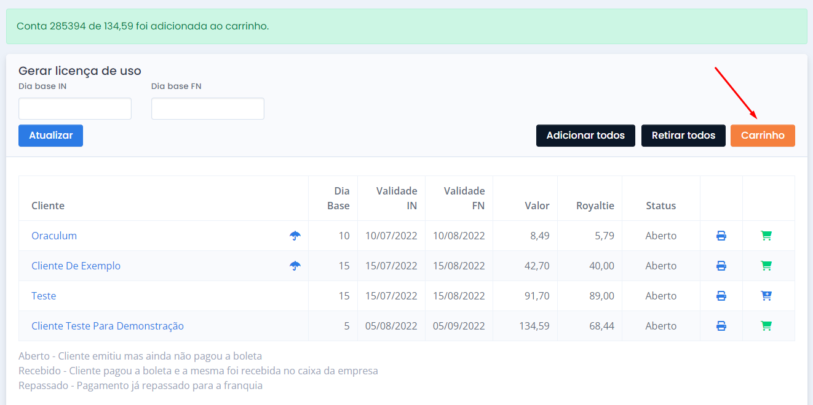Click the Adicionar todos button

(x=585, y=136)
